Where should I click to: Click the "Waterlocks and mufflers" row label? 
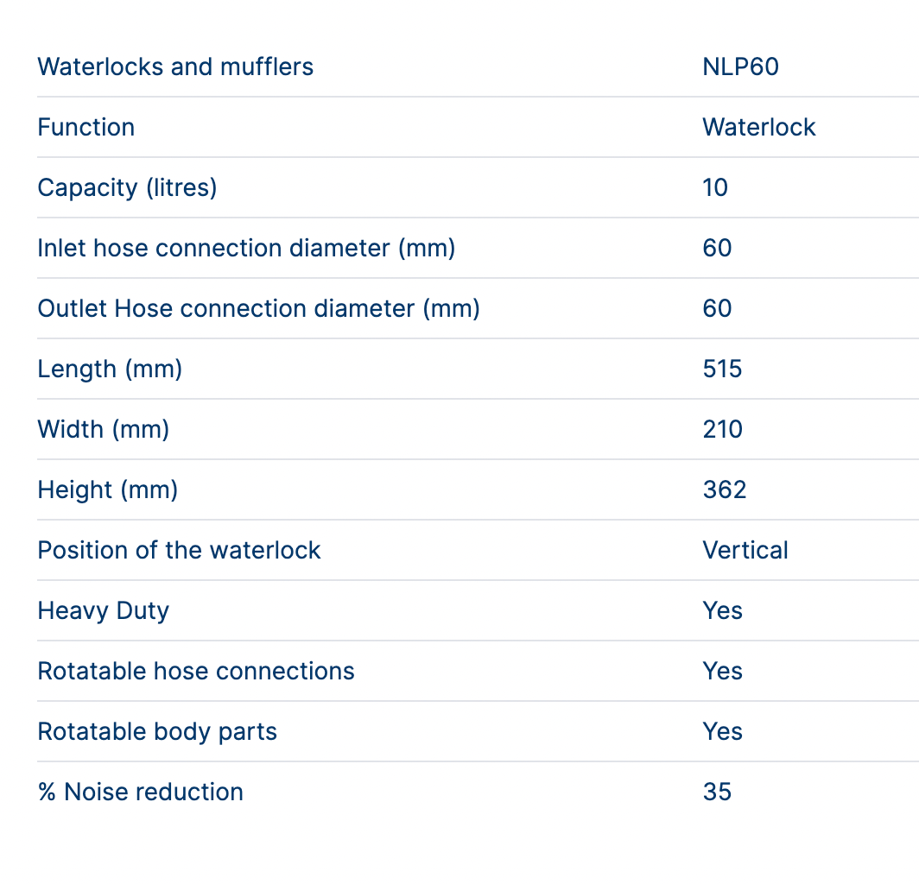pyautogui.click(x=175, y=66)
